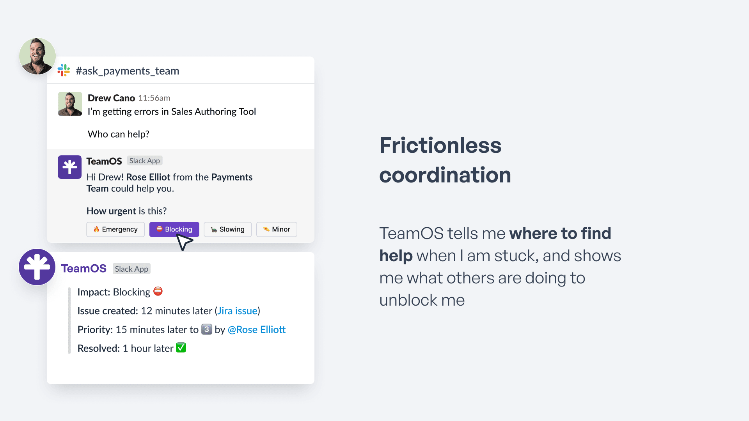Open the @Rose Elliott mention

coord(256,329)
